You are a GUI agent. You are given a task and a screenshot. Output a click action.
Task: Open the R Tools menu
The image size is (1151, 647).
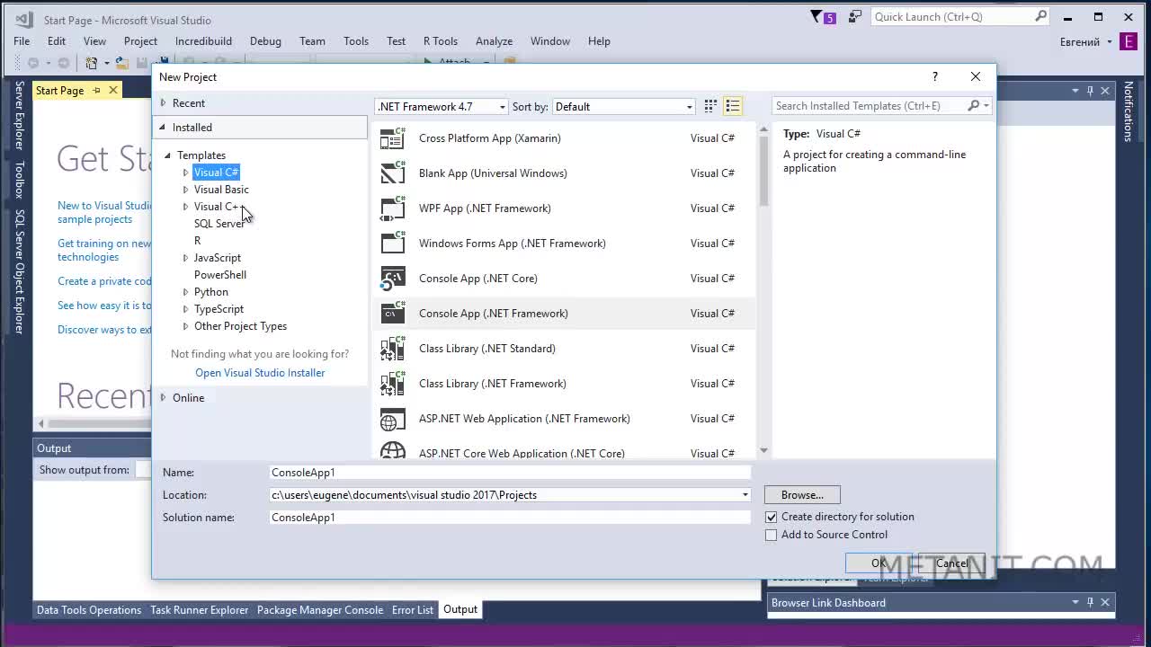pos(441,41)
